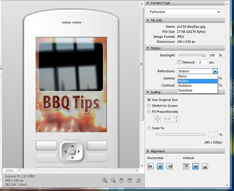
Task: Click the copy icon beside rotate buttons
Action: pos(138,180)
